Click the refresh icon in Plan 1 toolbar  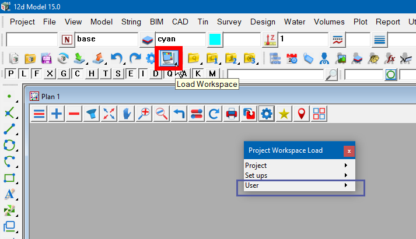pyautogui.click(x=214, y=114)
